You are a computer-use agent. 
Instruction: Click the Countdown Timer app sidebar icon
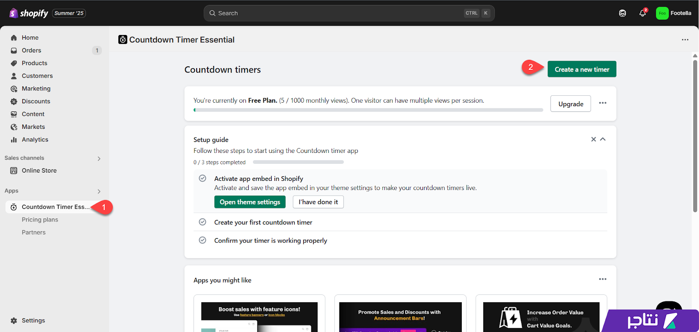(14, 207)
